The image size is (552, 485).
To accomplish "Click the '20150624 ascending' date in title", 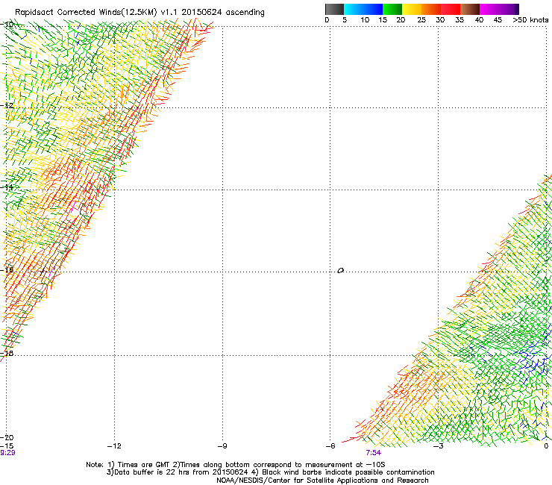I will coord(223,13).
